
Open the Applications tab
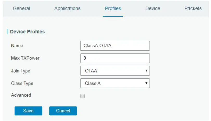coord(67,9)
